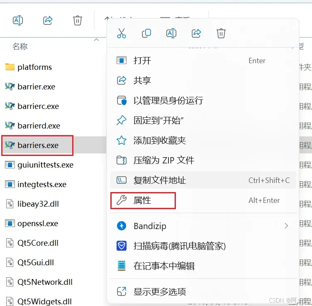This screenshot has width=312, height=306.
Task: Select 添加到收藏夹 menu entry
Action: [x=203, y=141]
